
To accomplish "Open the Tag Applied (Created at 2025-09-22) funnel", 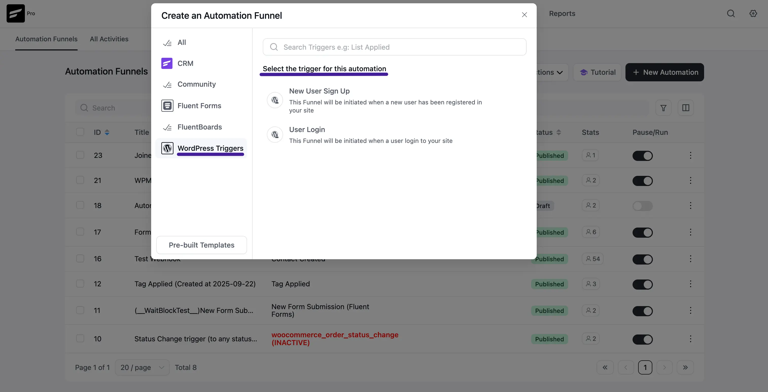I will coord(195,284).
